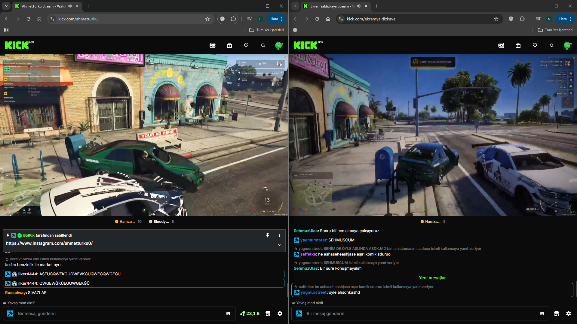Go to home page in AhmetTurku window

point(39,19)
